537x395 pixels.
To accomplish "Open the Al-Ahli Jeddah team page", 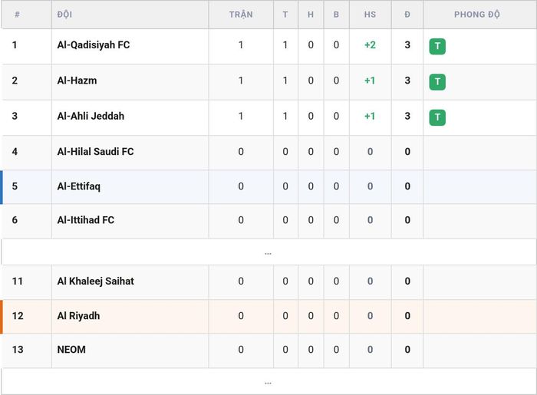I will pyautogui.click(x=91, y=116).
